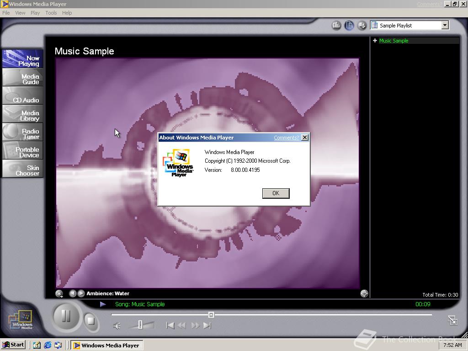Viewport: 468px width, 351px height.
Task: Switch to CD Audio
Action: pos(23,96)
